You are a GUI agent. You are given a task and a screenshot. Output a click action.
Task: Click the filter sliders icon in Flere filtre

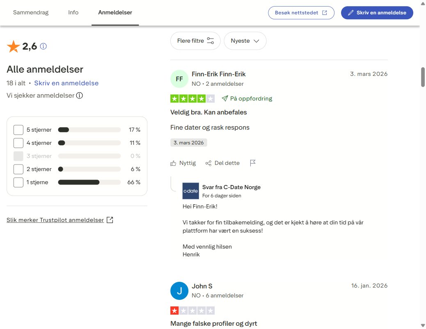click(210, 41)
